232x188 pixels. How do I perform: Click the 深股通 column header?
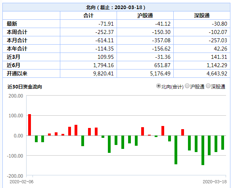[202, 15]
